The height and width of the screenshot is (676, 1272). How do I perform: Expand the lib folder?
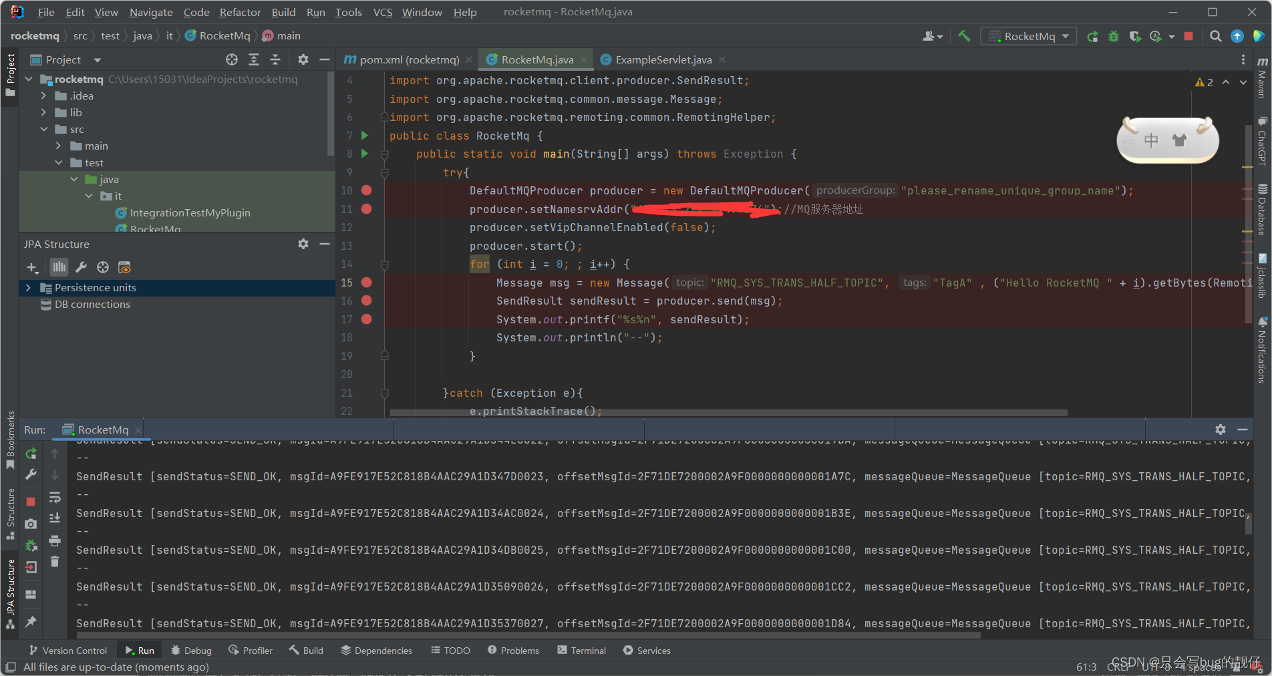[43, 112]
